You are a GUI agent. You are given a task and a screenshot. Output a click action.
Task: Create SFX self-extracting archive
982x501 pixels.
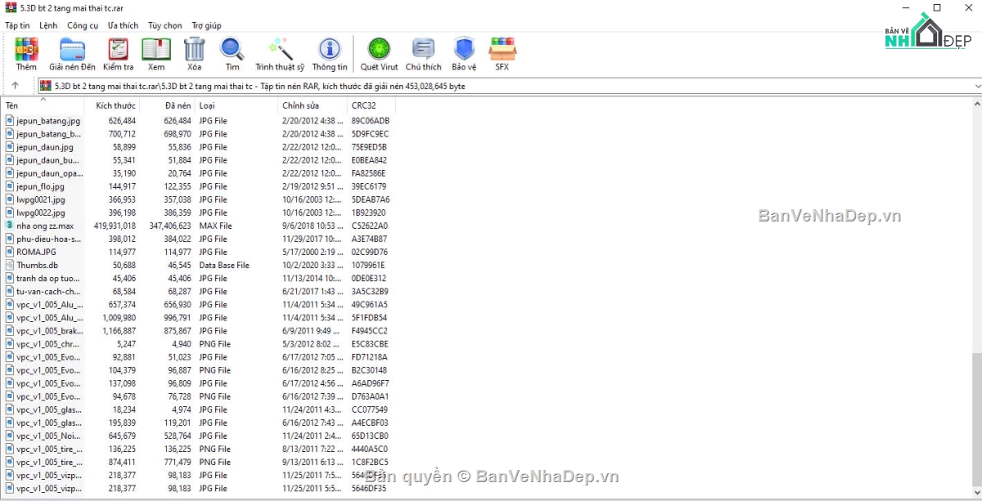click(x=502, y=54)
